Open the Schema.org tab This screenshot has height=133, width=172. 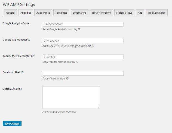tap(79, 13)
